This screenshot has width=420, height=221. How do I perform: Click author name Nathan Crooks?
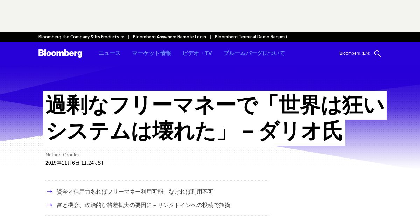coord(62,155)
